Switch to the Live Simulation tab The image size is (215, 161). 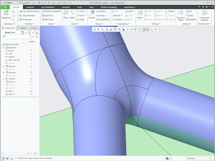[48, 7]
